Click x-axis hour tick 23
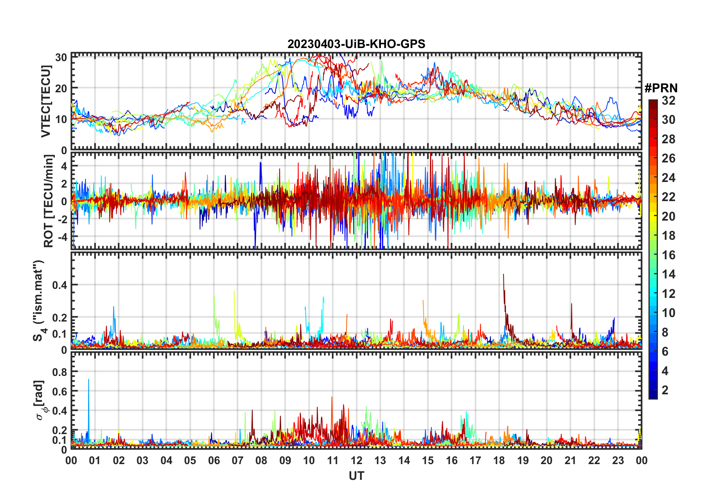 pyautogui.click(x=618, y=460)
